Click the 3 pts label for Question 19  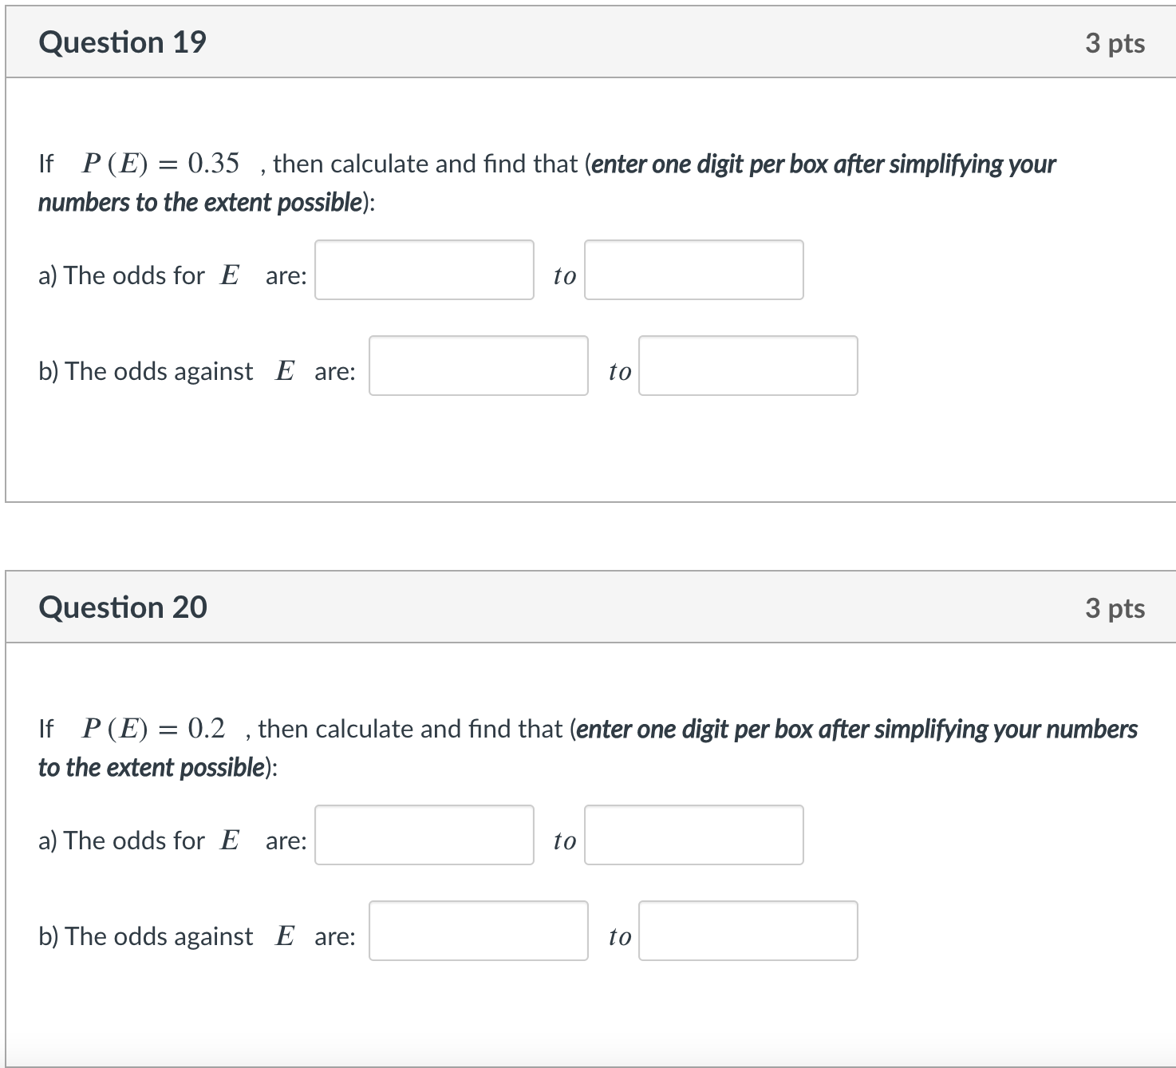(x=1115, y=43)
